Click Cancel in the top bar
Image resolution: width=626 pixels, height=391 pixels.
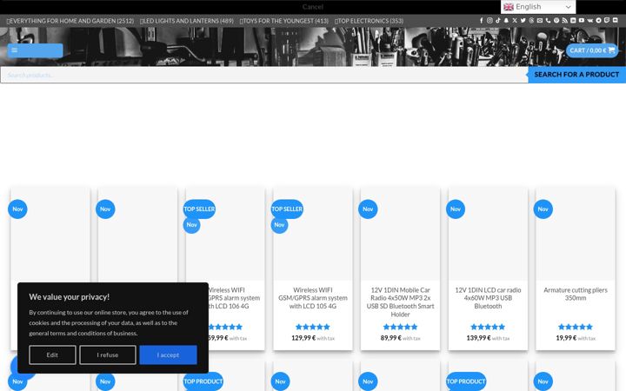tap(313, 7)
